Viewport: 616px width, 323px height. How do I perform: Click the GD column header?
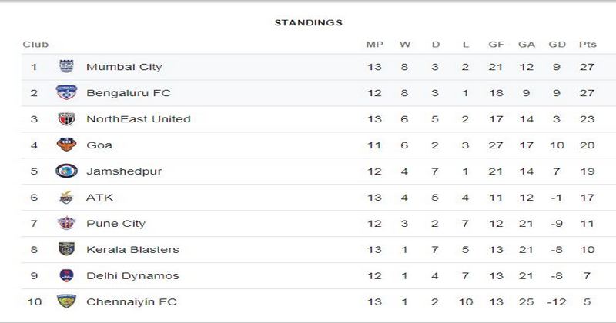click(x=557, y=45)
